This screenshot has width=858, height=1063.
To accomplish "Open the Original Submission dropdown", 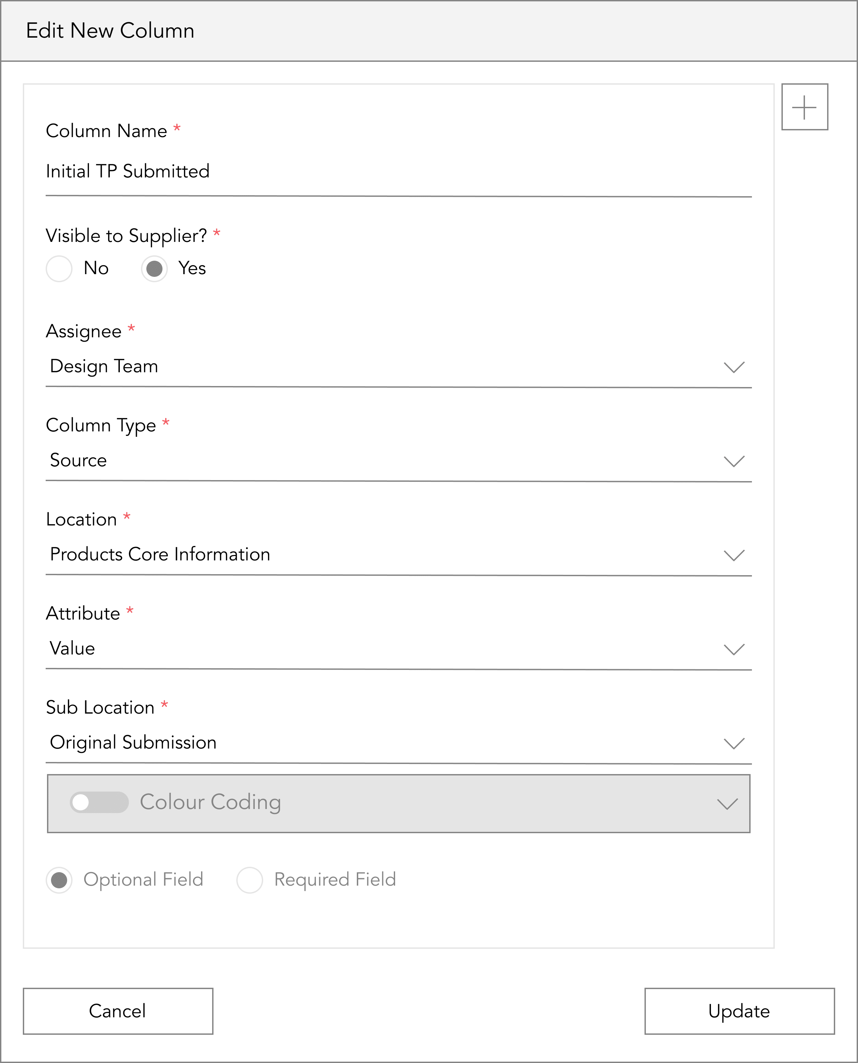I will pos(398,743).
